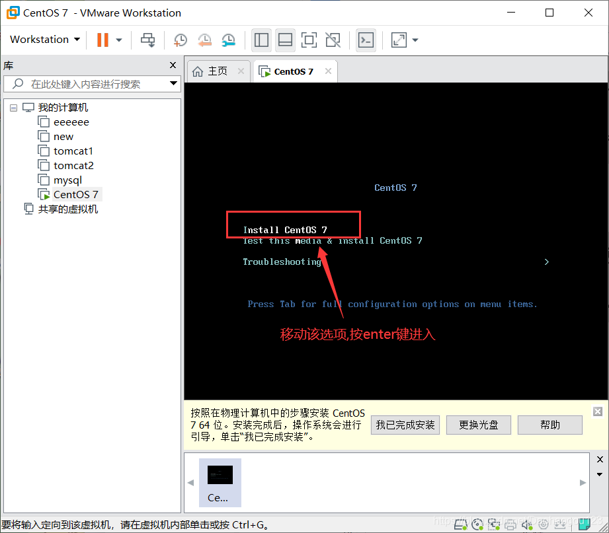Click the network adapter status icon
Viewport: 609px width, 533px height.
point(494,524)
